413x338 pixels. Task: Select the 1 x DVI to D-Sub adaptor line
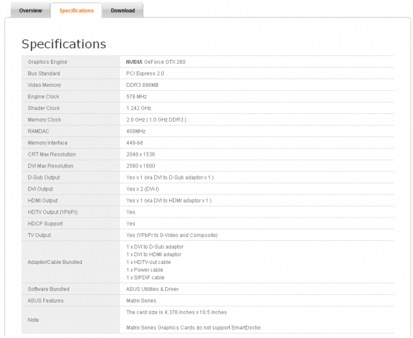155,247
